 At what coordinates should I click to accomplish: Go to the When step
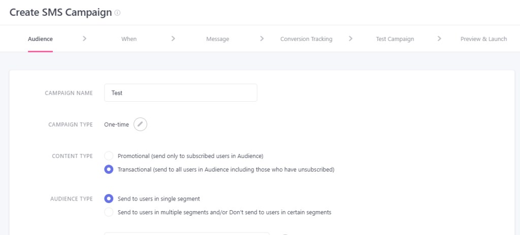[x=129, y=39]
